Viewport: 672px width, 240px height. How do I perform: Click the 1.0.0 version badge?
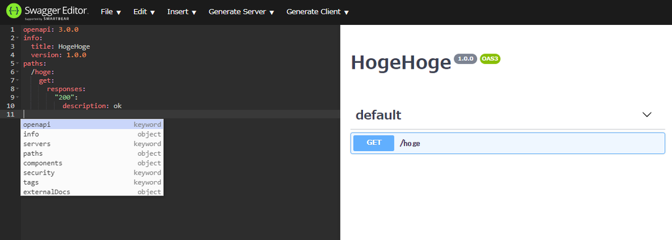(465, 58)
